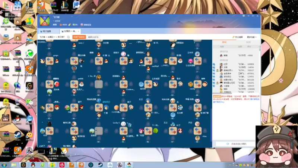The image size is (298, 168).
Task: Open the Steam shortcut on the desktop
Action: click(x=18, y=136)
